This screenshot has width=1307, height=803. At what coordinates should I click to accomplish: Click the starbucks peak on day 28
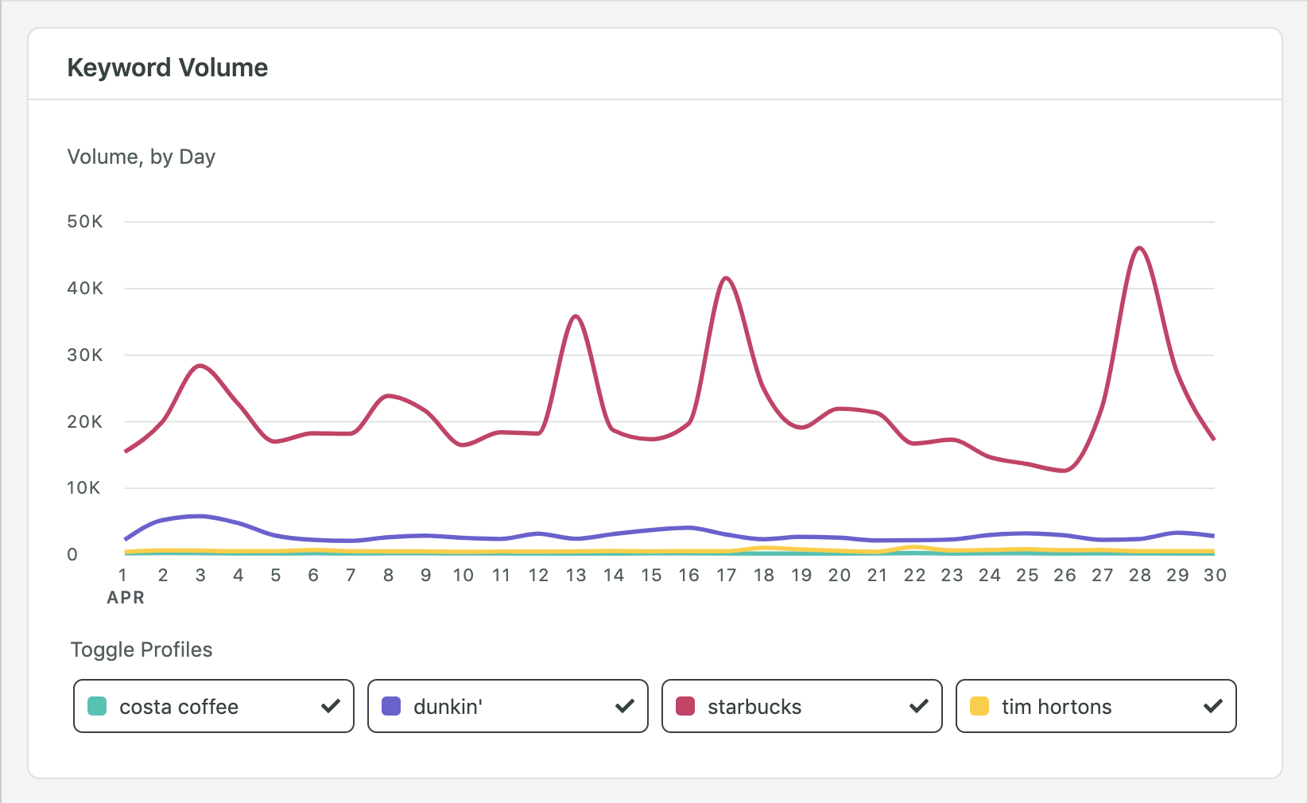[x=1140, y=248]
